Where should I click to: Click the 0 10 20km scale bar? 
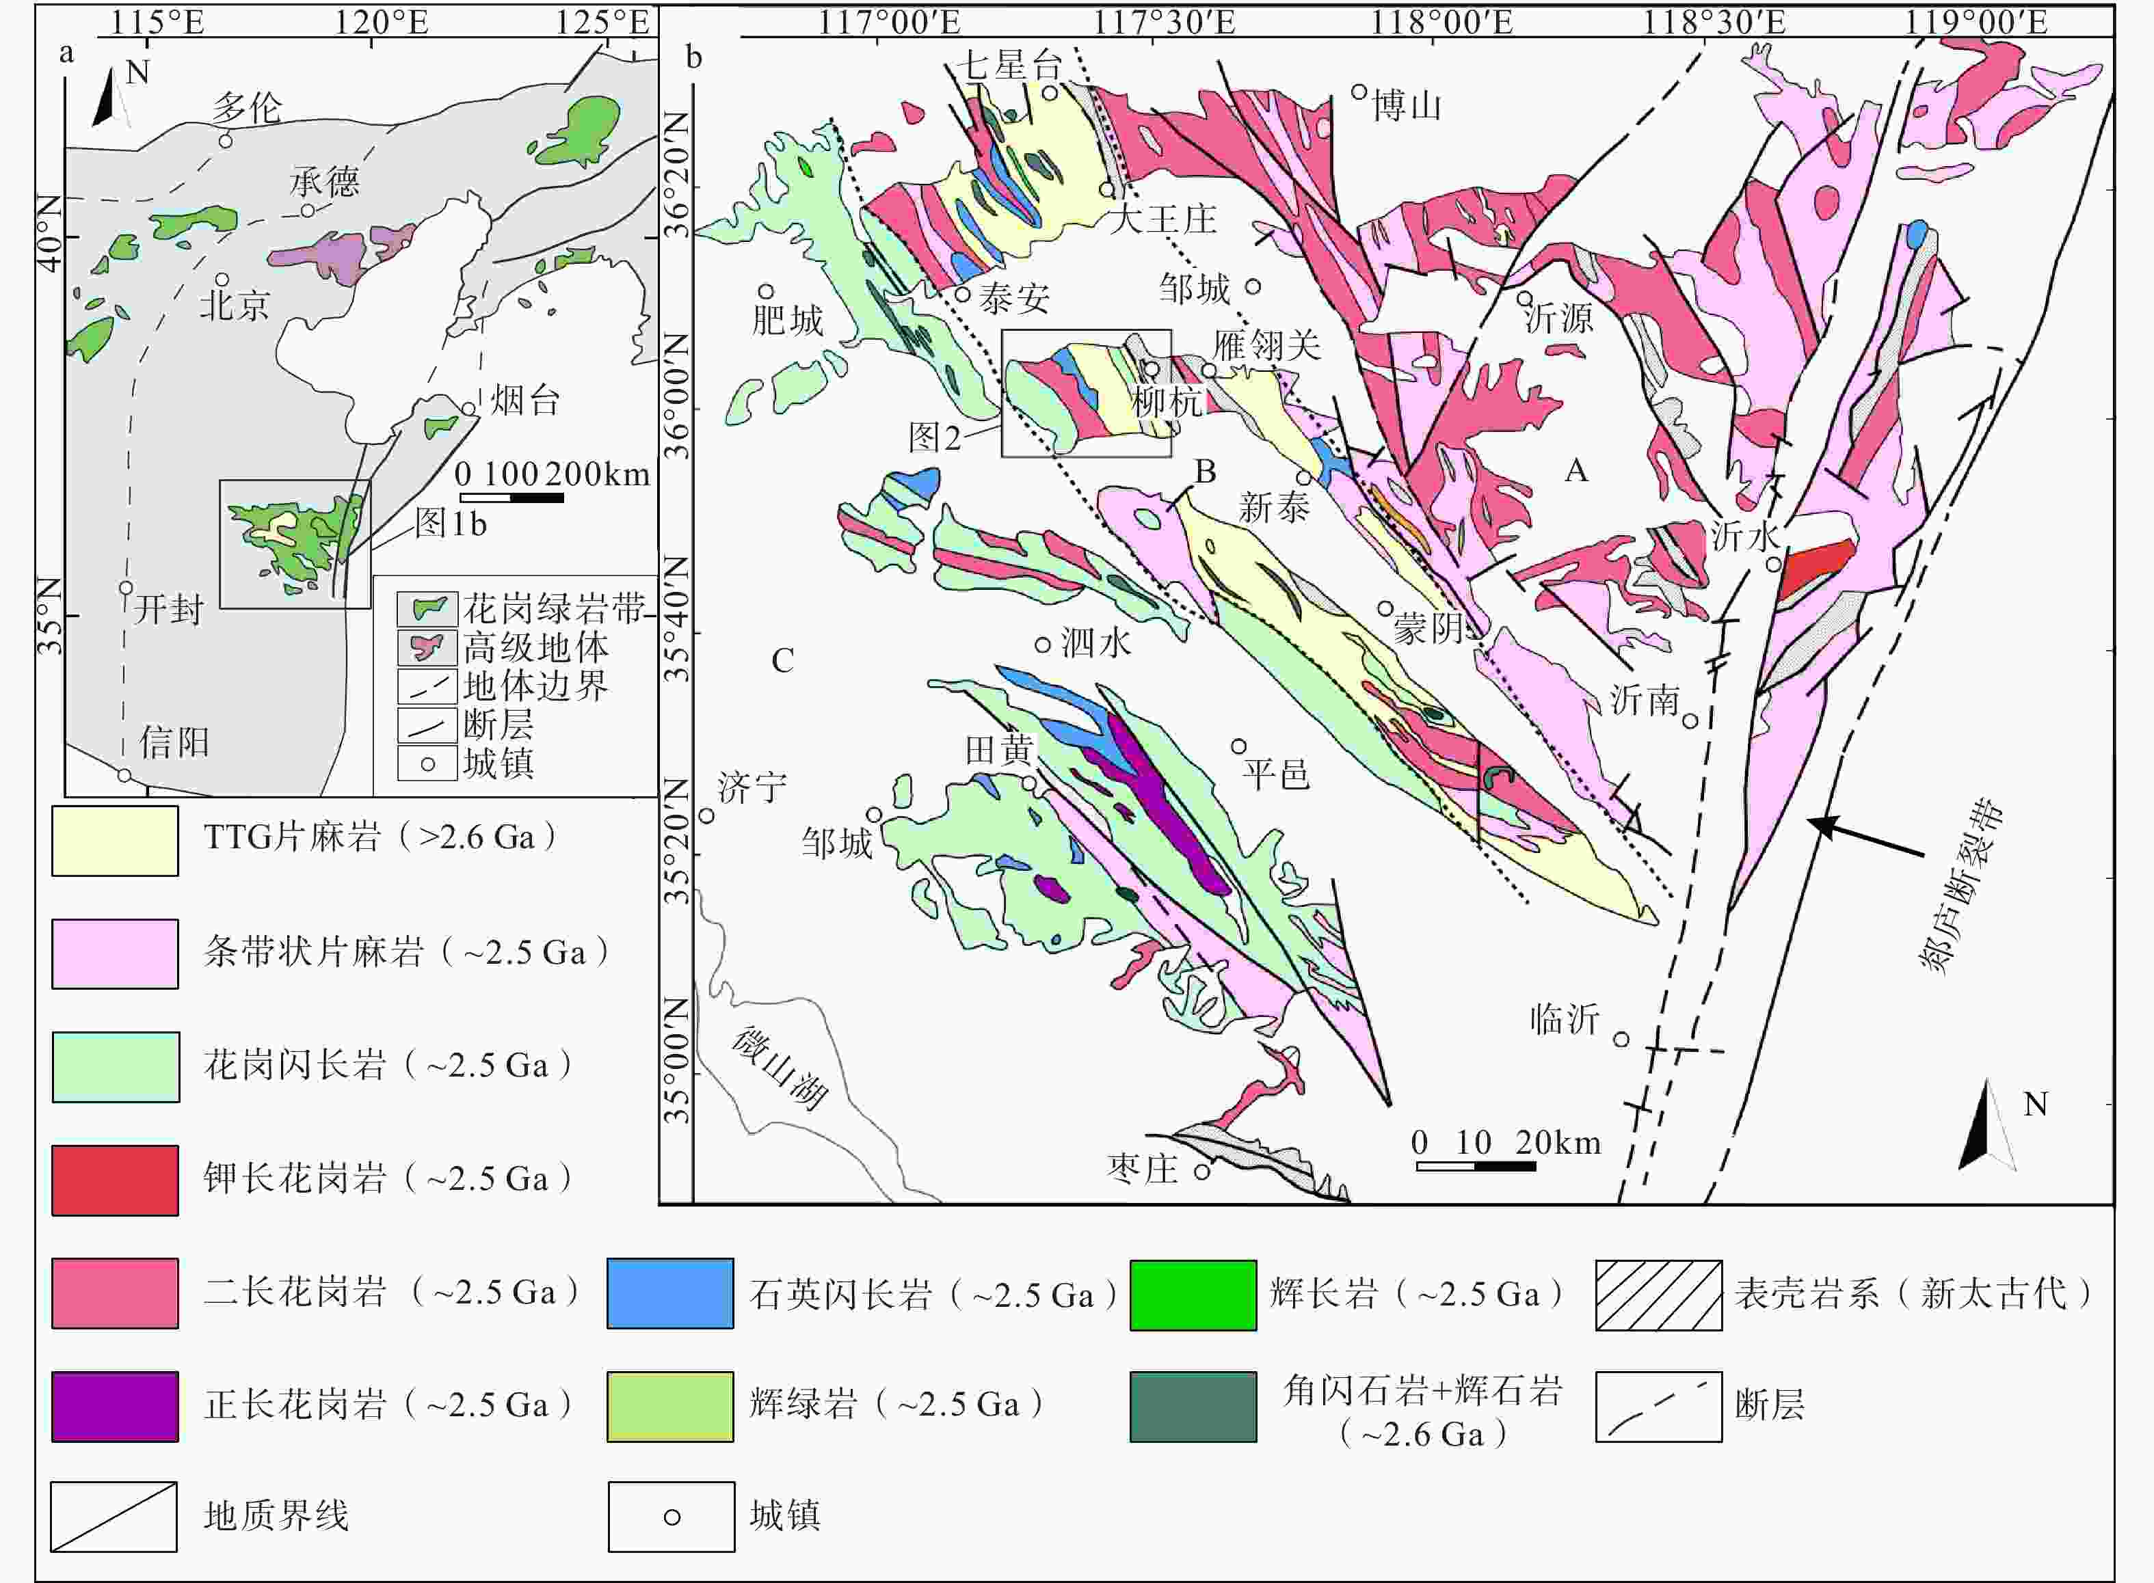point(1475,1166)
